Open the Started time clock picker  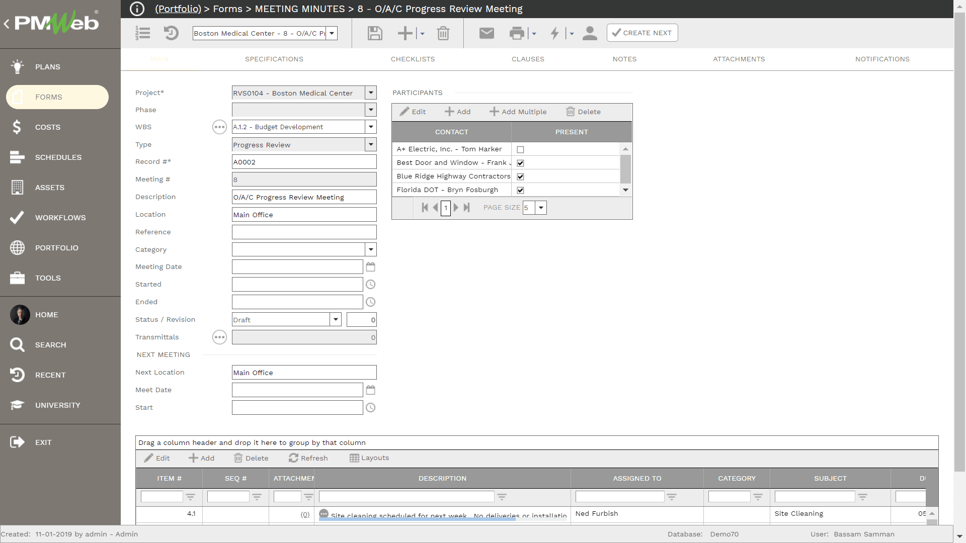click(x=371, y=285)
